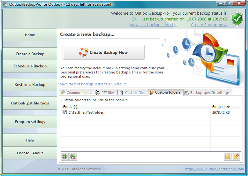The height and width of the screenshot is (176, 248).
Task: Click the 2678,42 KB size value
Action: [x=221, y=112]
